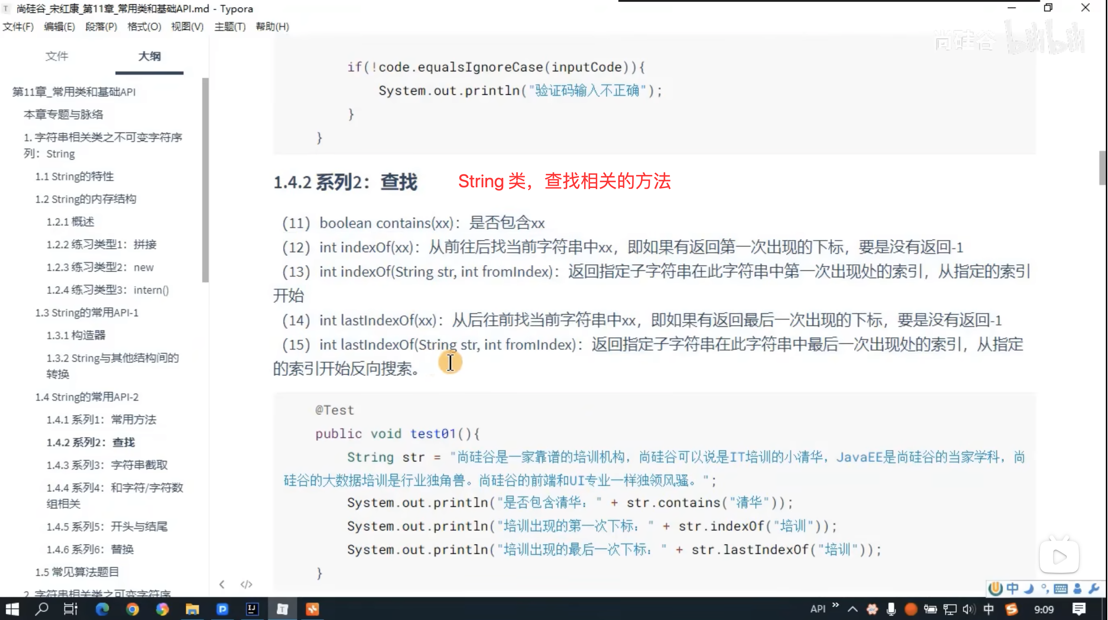Image resolution: width=1108 pixels, height=620 pixels.
Task: Expand taskbar API toolbar overflow chevron
Action: [836, 605]
